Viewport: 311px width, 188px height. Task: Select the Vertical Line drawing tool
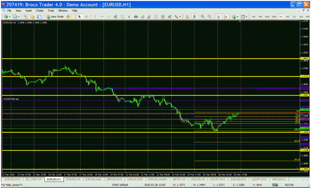(95, 17)
